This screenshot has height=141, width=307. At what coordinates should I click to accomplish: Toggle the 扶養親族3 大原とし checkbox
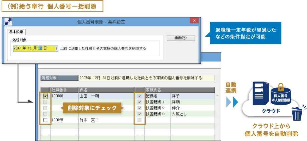click(x=139, y=114)
